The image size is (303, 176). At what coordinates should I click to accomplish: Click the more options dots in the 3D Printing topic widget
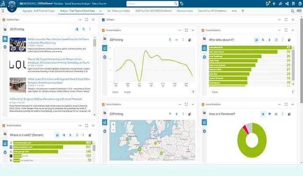[x=90, y=29]
